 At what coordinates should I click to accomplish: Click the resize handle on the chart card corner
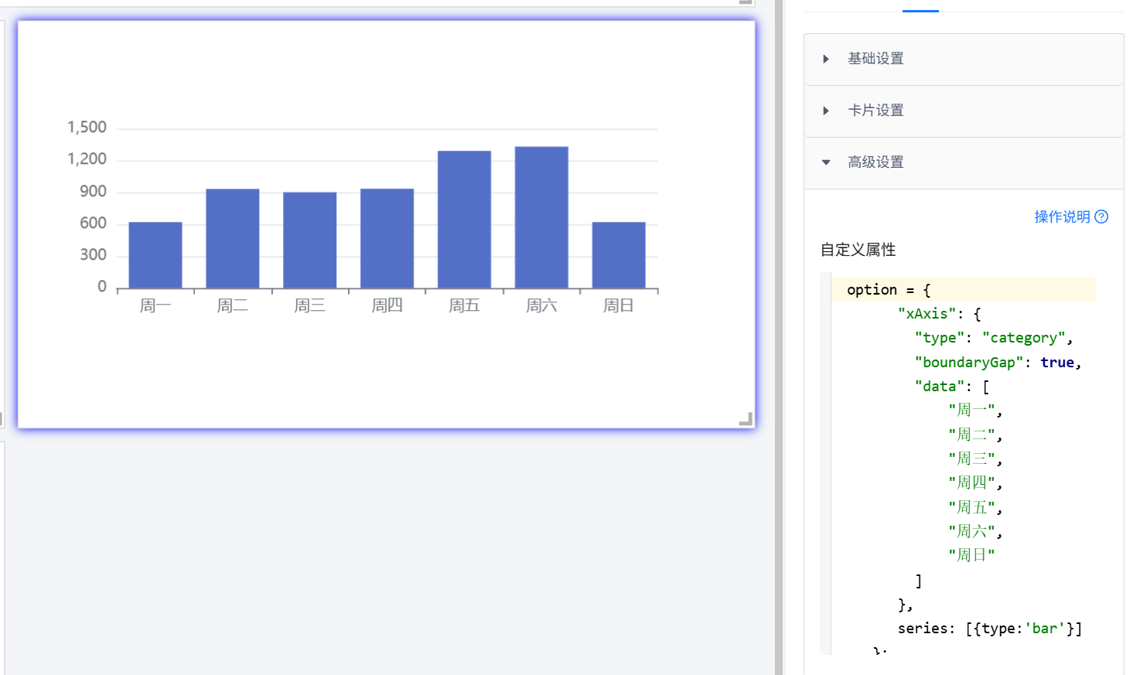pos(745,419)
